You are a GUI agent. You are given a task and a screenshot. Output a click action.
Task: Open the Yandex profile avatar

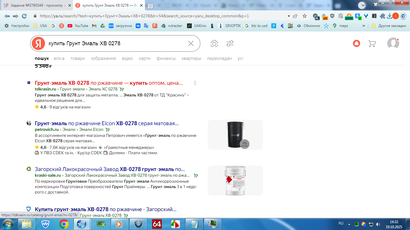tap(393, 43)
